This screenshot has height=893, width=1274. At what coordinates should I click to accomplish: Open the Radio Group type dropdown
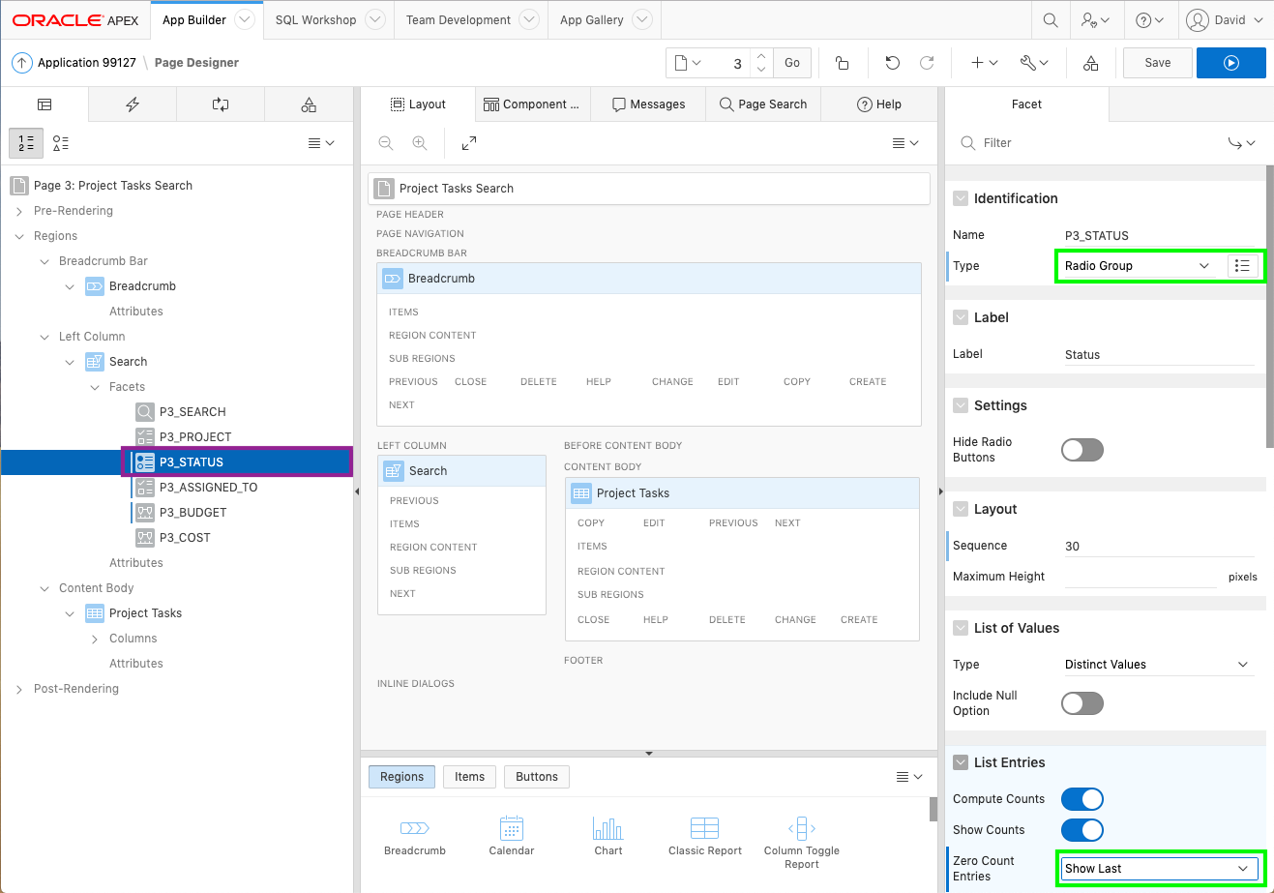pyautogui.click(x=1137, y=266)
